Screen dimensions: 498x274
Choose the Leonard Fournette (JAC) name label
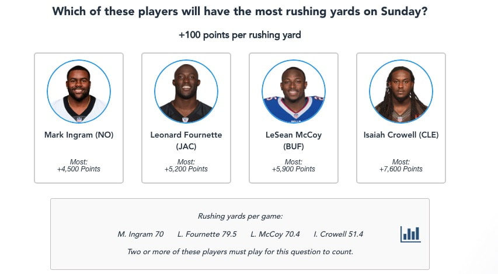click(186, 140)
